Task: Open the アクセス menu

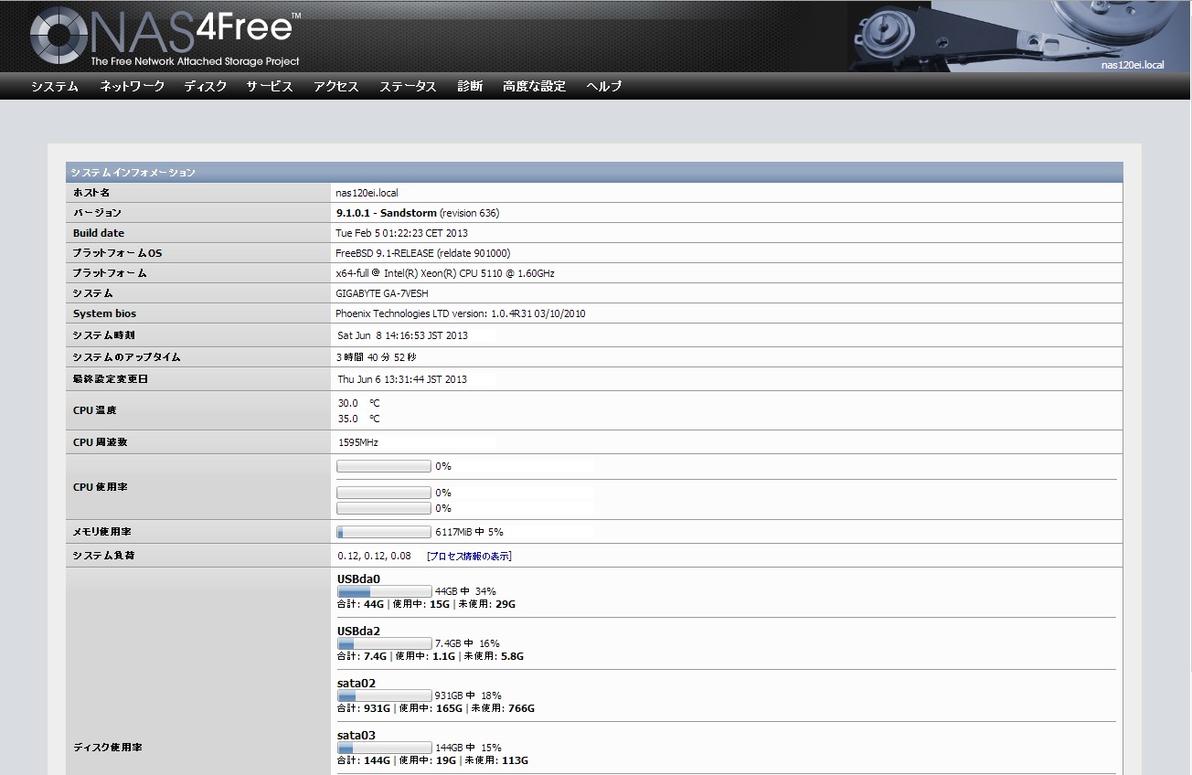Action: tap(336, 86)
